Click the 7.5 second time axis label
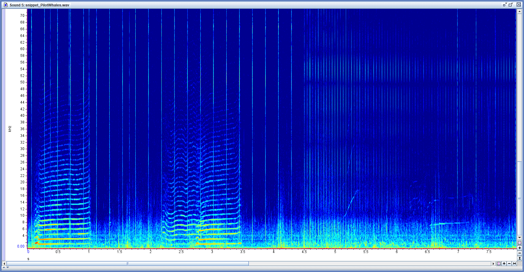 [489, 252]
